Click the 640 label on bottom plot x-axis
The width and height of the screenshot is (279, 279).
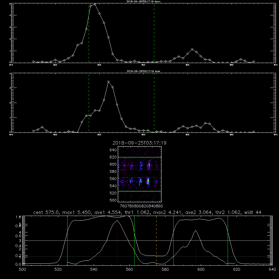(x=272, y=270)
